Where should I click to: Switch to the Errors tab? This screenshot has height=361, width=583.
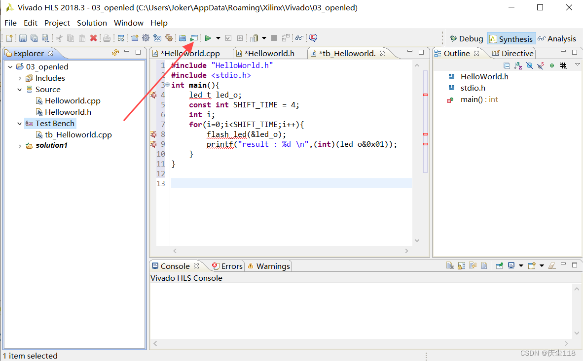point(227,266)
